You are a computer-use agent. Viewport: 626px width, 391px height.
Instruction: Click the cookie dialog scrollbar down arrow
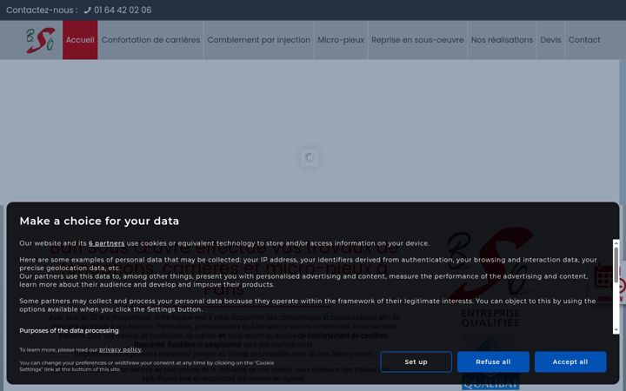pyautogui.click(x=616, y=330)
